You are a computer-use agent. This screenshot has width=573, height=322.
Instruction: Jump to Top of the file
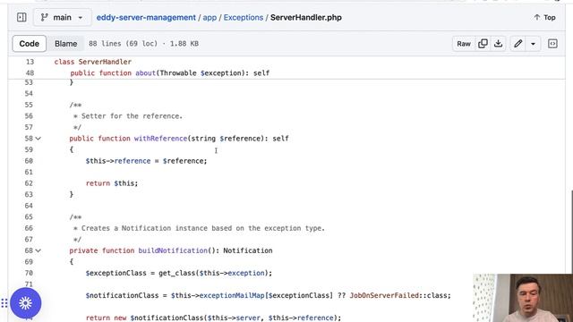544,17
